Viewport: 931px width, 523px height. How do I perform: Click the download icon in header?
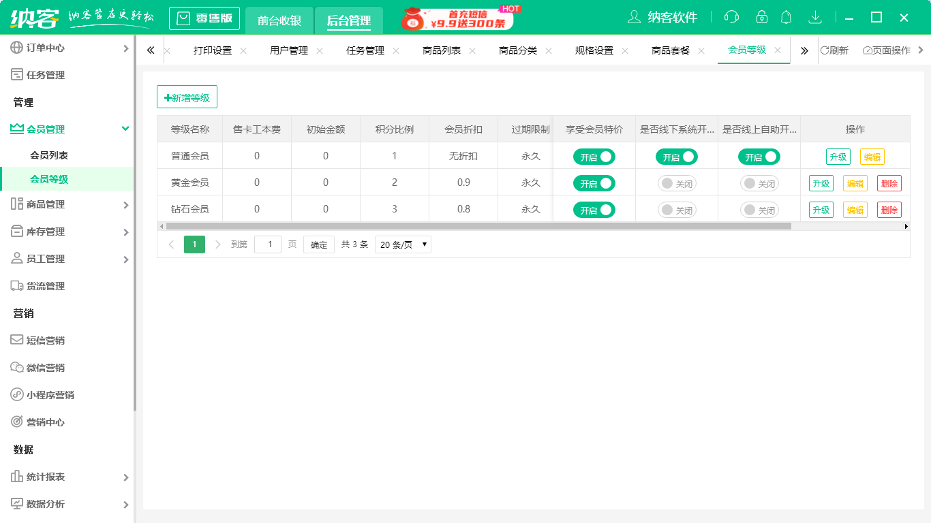coord(814,17)
